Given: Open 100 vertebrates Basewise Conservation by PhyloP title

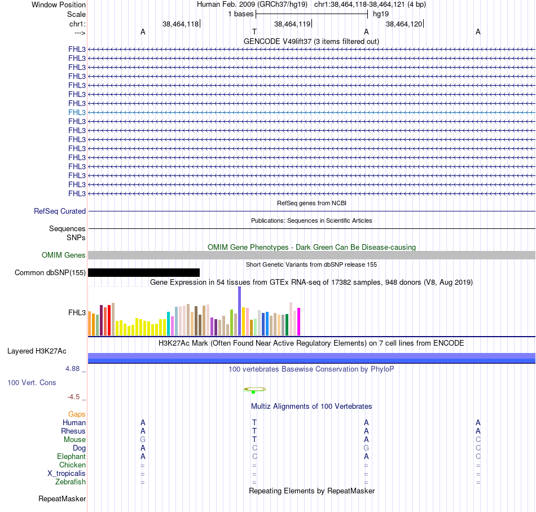Looking at the screenshot, I should 311,369.
